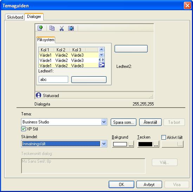Click the blue wrench icon beside the table

[x=102, y=65]
